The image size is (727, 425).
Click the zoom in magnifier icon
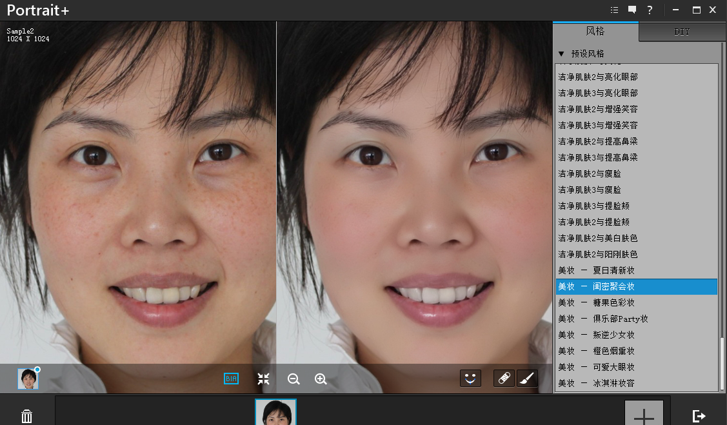tap(321, 379)
